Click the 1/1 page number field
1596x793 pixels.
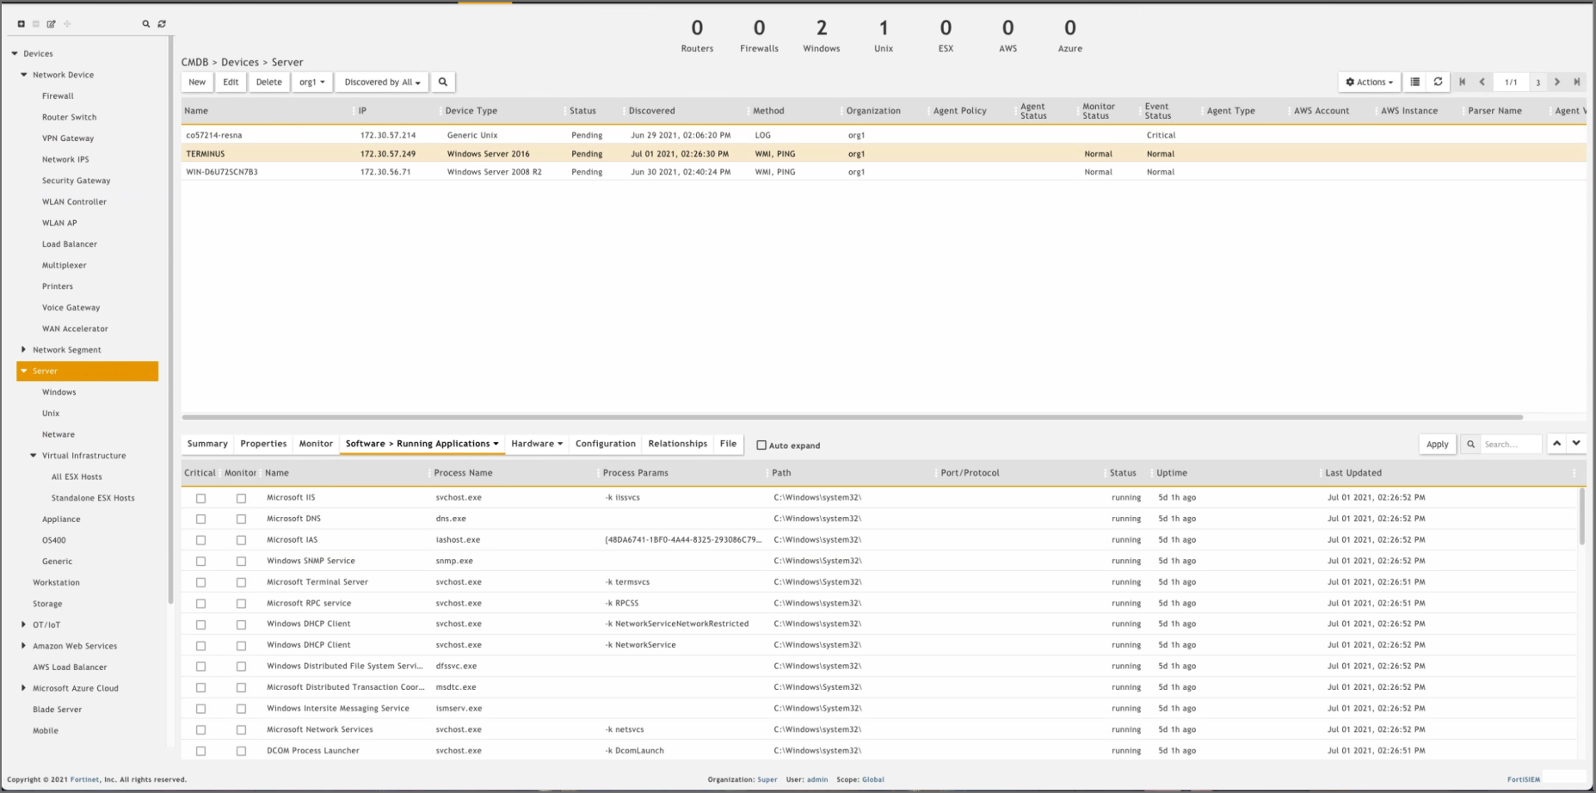pos(1511,83)
